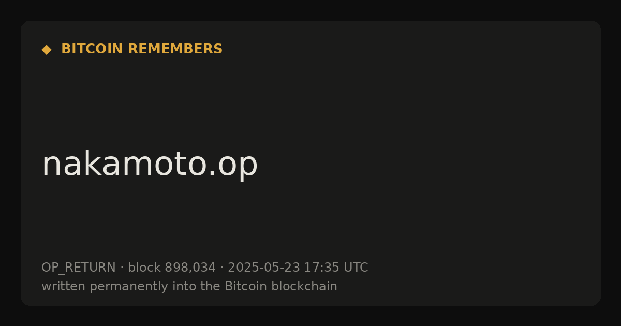Click the UTC timezone label
Screen dimensions: 621x326
(x=356, y=268)
